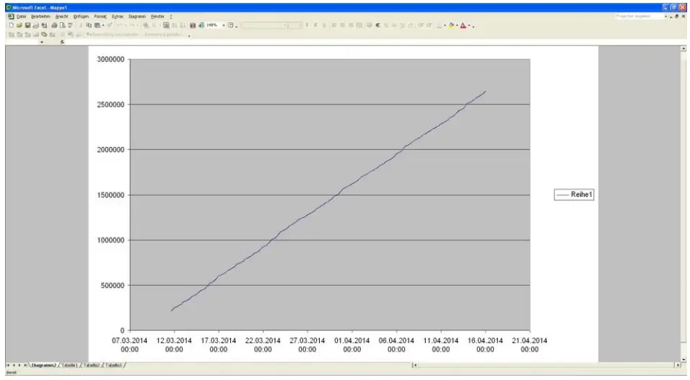Click the help question input field
Viewport: 690px width, 380px height.
[x=639, y=17]
